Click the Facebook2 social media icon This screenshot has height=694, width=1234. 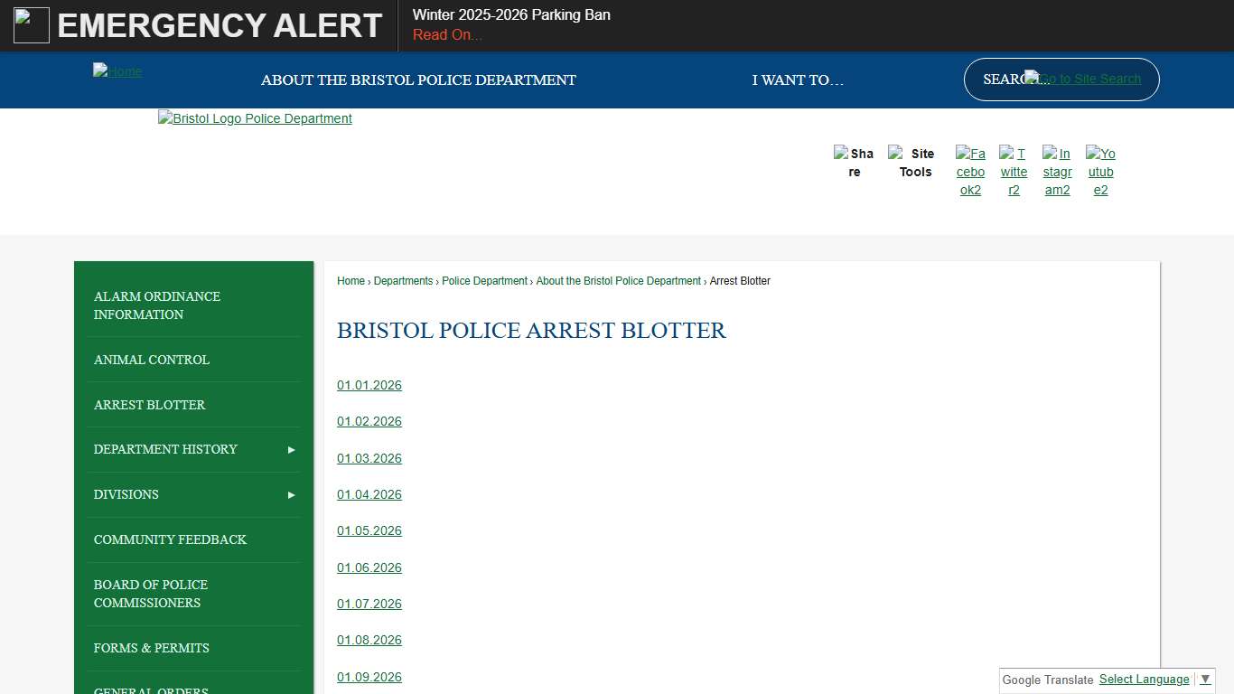point(969,172)
